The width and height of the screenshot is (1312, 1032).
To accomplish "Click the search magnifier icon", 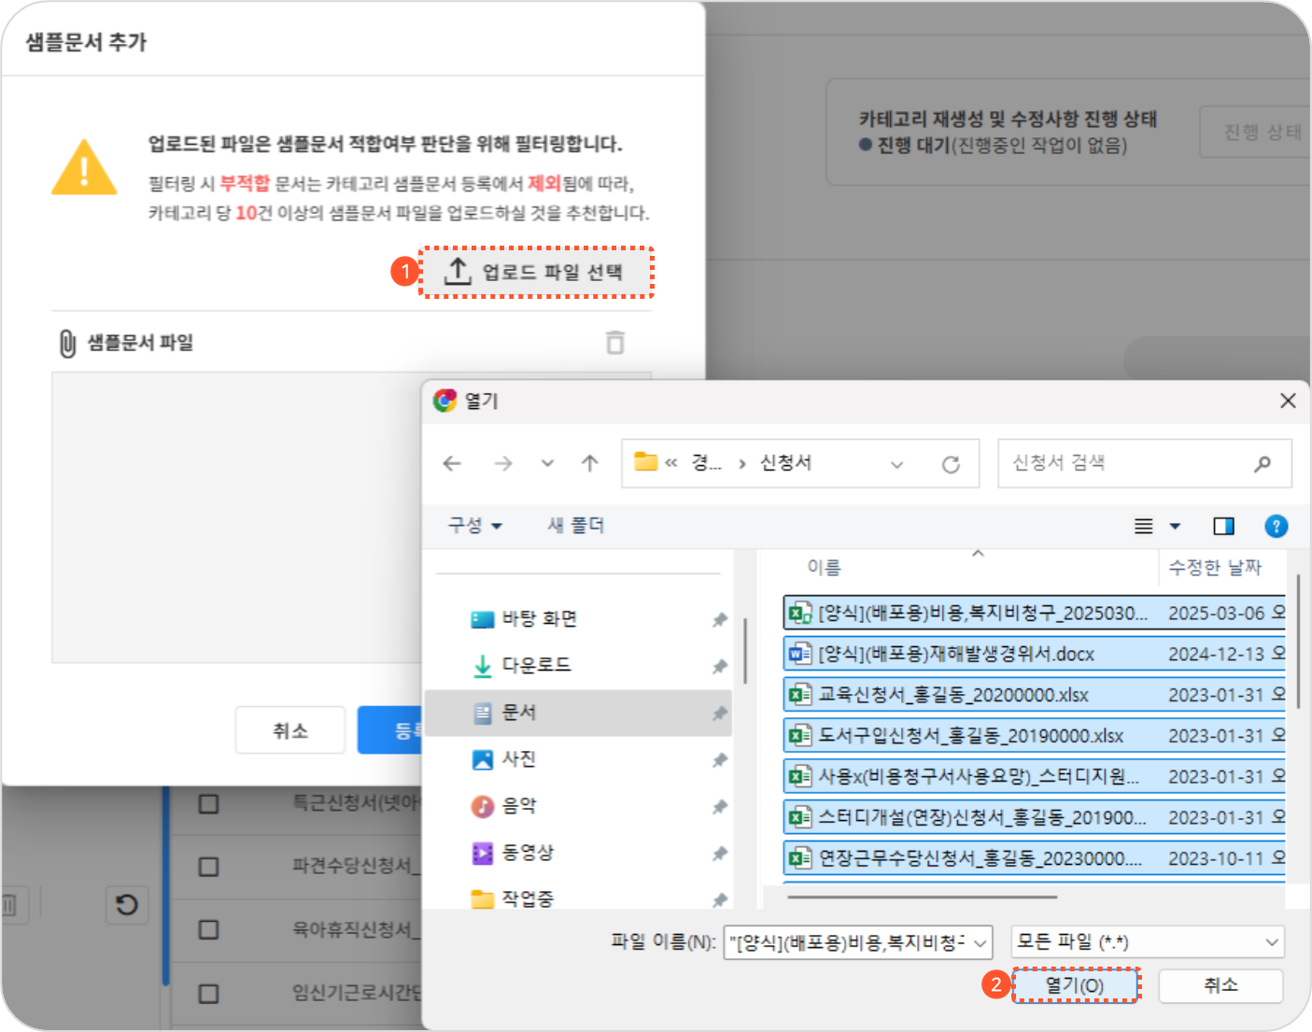I will [x=1263, y=463].
